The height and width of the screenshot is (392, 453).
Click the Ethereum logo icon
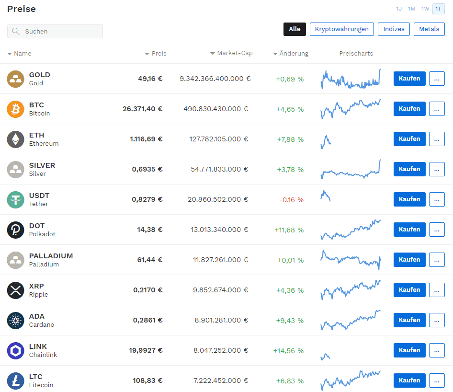(16, 139)
